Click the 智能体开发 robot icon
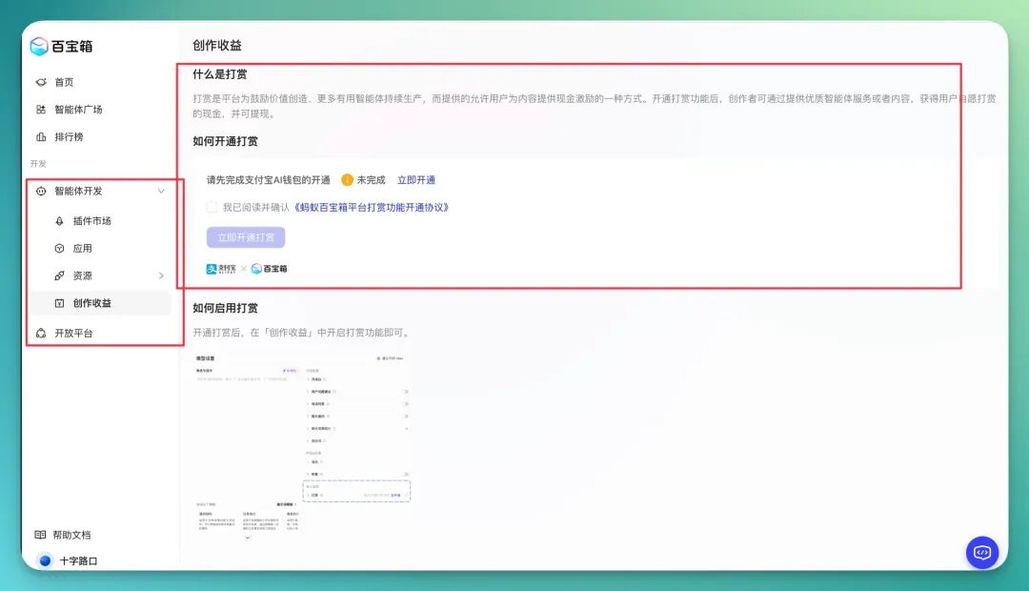 (41, 191)
